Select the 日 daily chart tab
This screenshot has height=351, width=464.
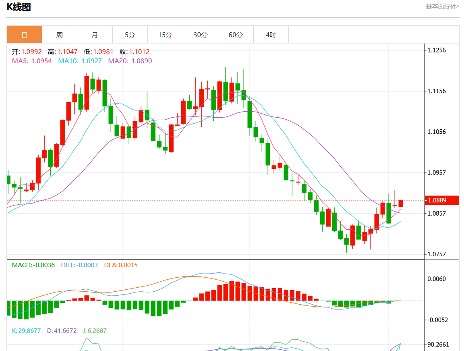coord(24,35)
